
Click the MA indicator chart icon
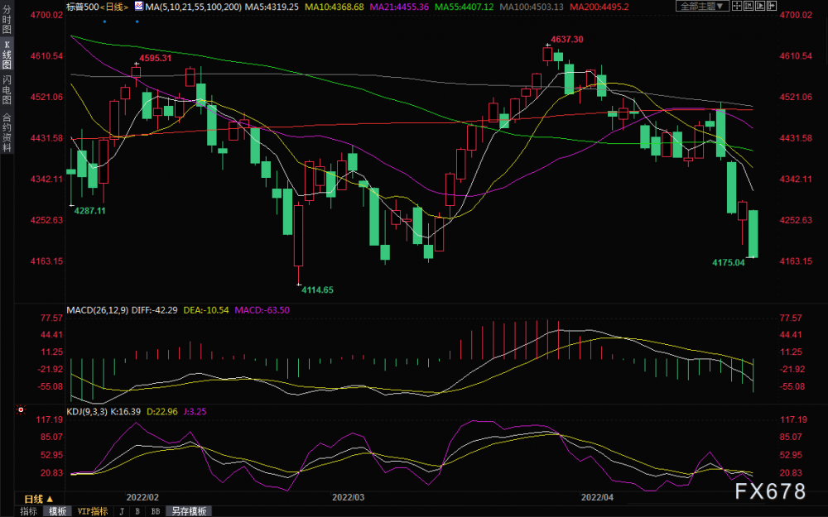139,7
